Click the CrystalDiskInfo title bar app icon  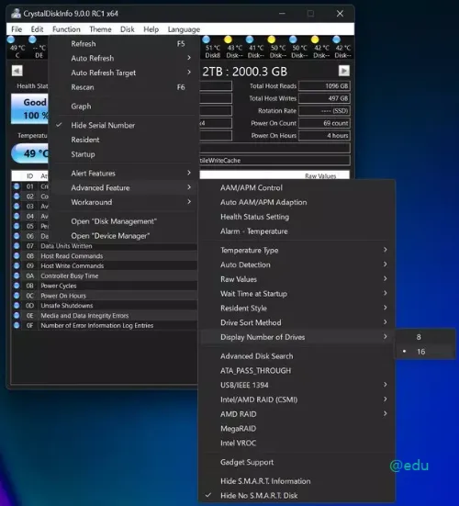pos(16,13)
